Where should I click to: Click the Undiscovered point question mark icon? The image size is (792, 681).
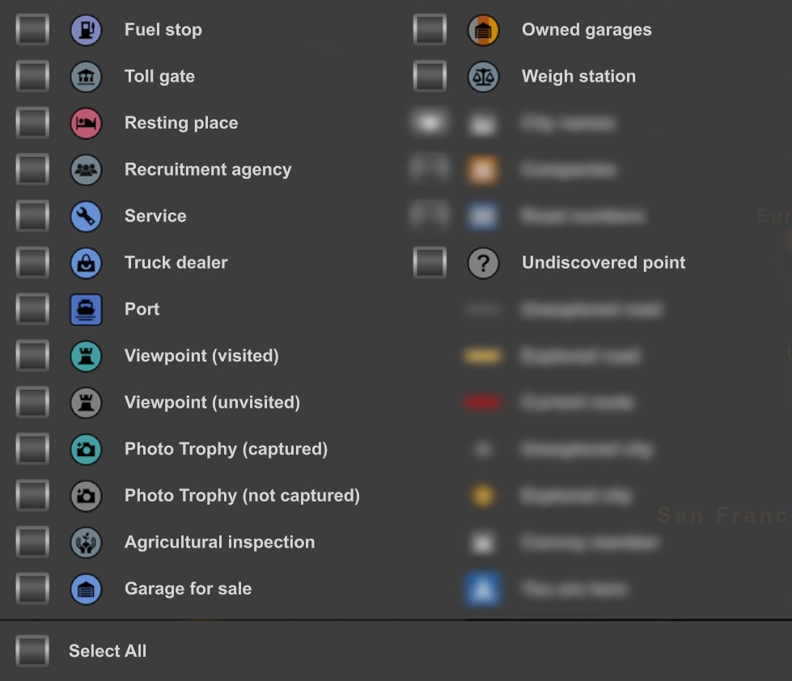point(483,263)
